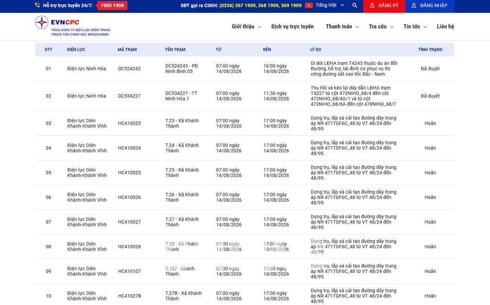Image resolution: width=490 pixels, height=305 pixels.
Task: Click Điện lực Diên Khánh-Khánh Vĩnh in row 05
Action: tap(87, 173)
